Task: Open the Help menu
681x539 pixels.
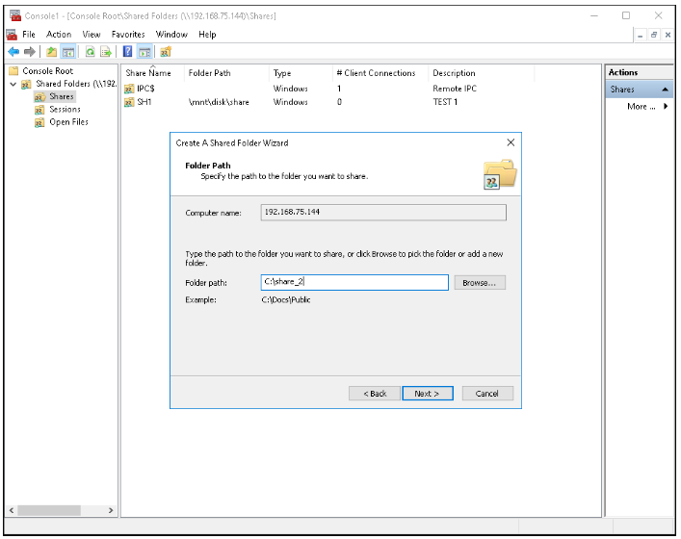Action: 207,35
